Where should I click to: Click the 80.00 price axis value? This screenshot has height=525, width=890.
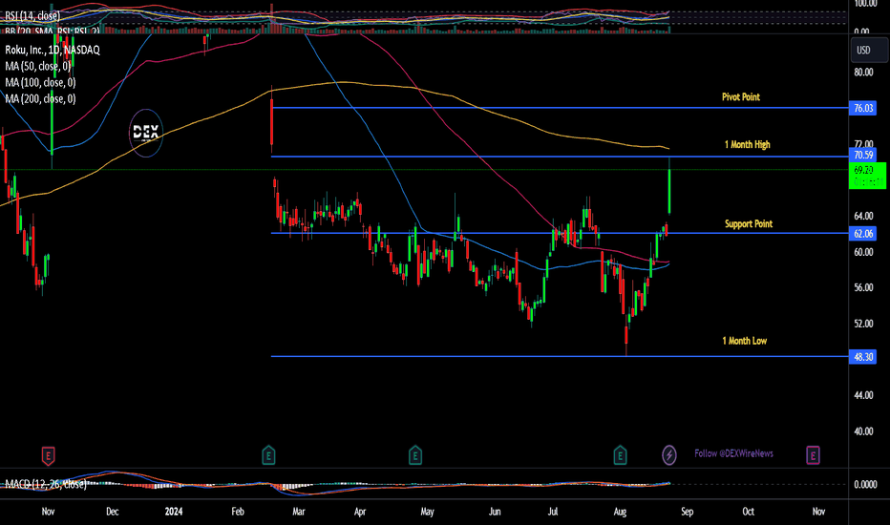tap(863, 73)
